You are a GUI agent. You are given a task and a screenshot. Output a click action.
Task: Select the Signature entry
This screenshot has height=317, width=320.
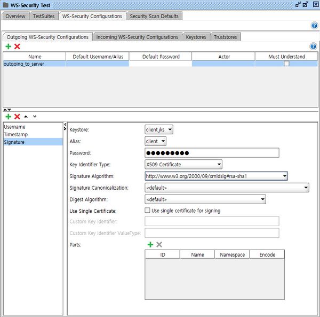point(33,142)
